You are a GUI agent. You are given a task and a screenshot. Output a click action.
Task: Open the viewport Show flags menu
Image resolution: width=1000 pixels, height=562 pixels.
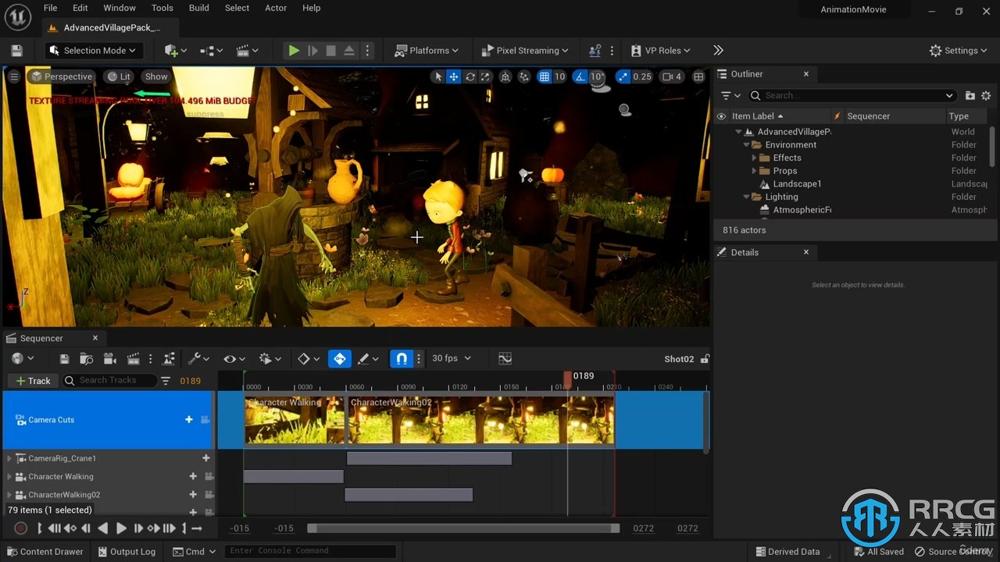click(156, 76)
